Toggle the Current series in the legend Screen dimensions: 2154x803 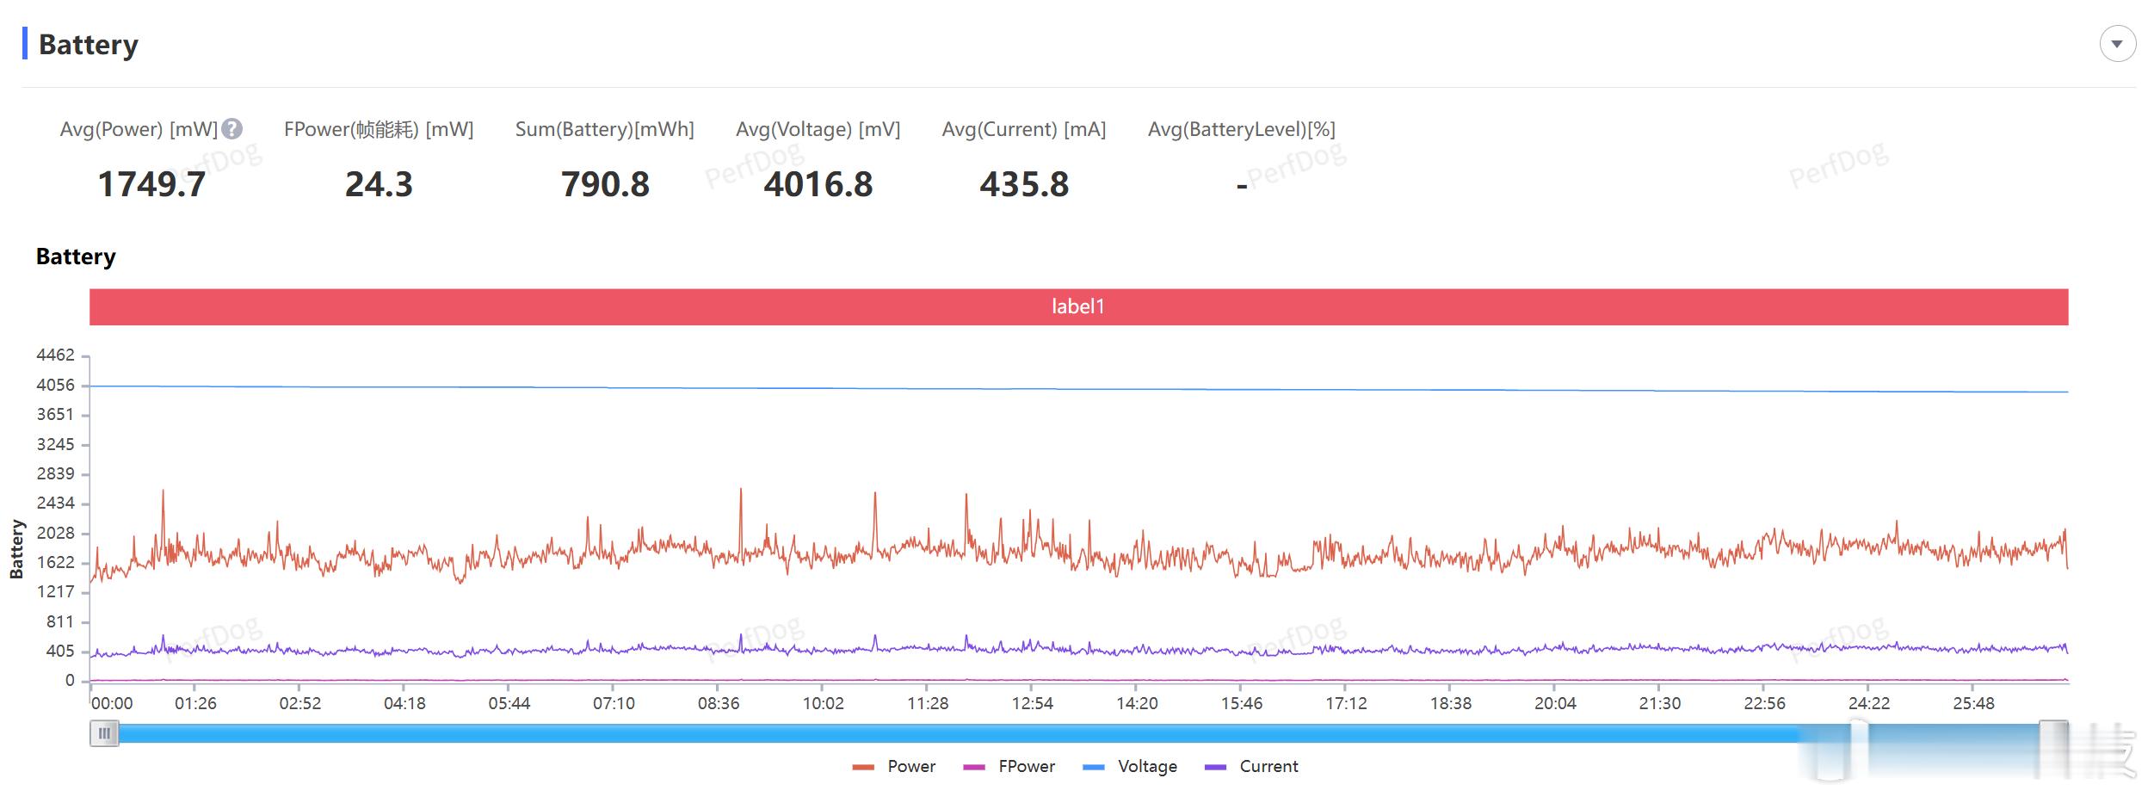point(1268,766)
